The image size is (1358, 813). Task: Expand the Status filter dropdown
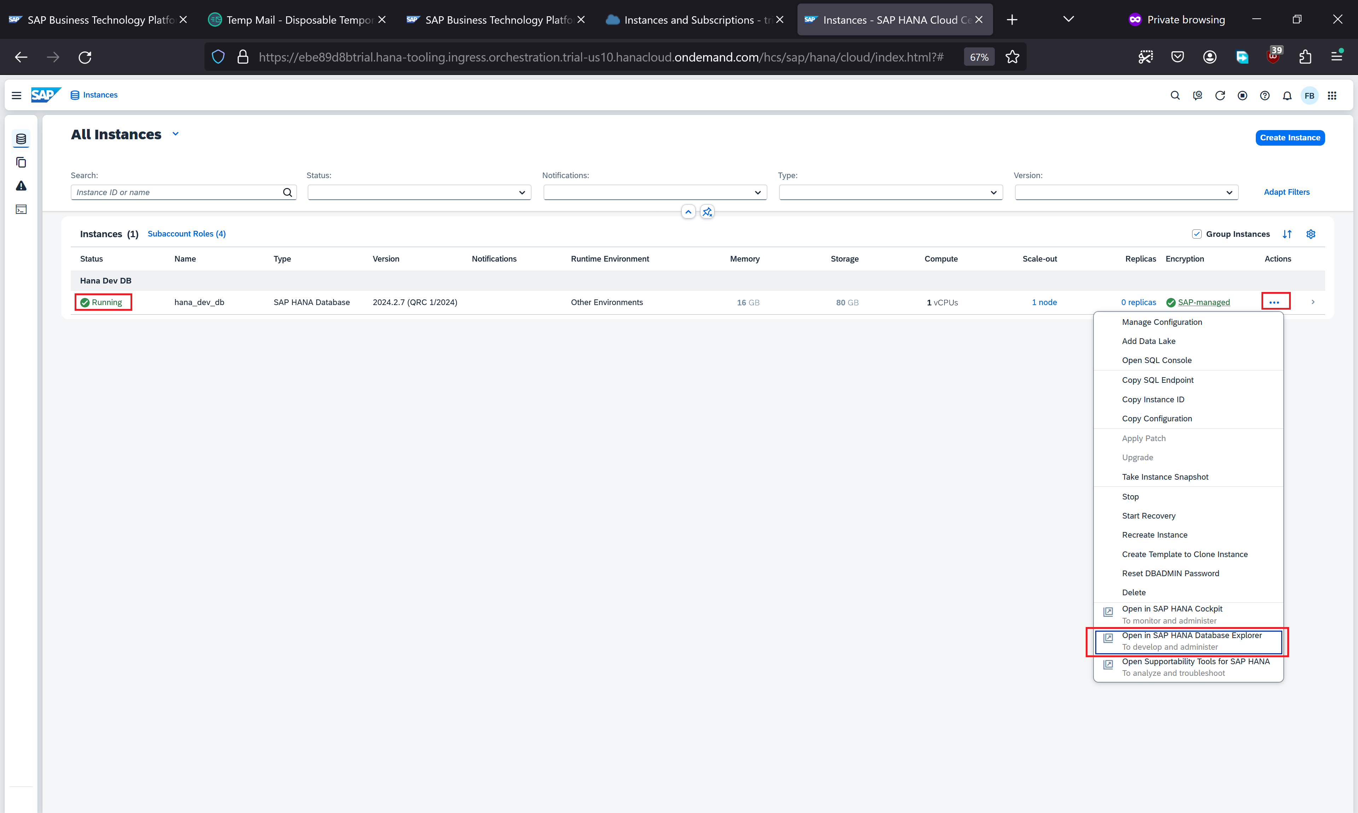coord(522,192)
